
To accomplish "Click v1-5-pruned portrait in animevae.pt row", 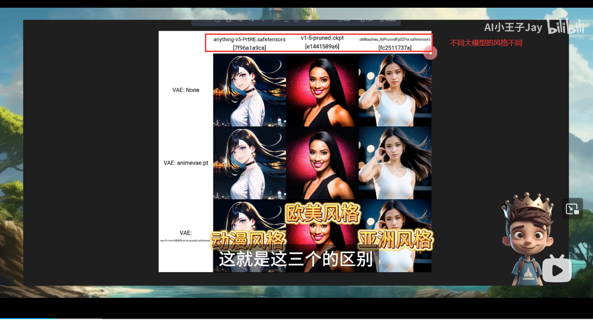I will pyautogui.click(x=323, y=163).
